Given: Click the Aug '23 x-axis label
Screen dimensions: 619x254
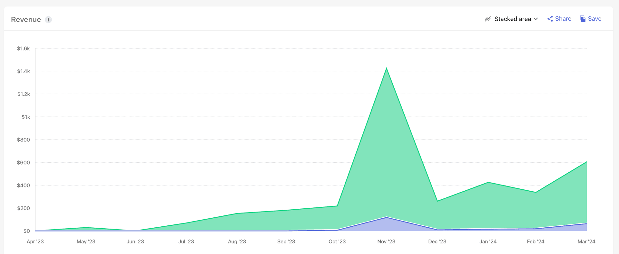Looking at the screenshot, I should [237, 241].
